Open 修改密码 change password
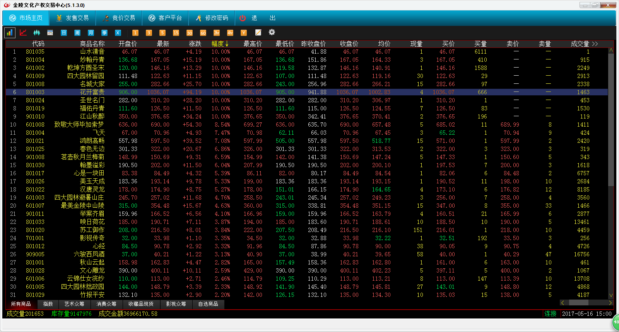Viewport: 619px width, 332px height. click(212, 18)
